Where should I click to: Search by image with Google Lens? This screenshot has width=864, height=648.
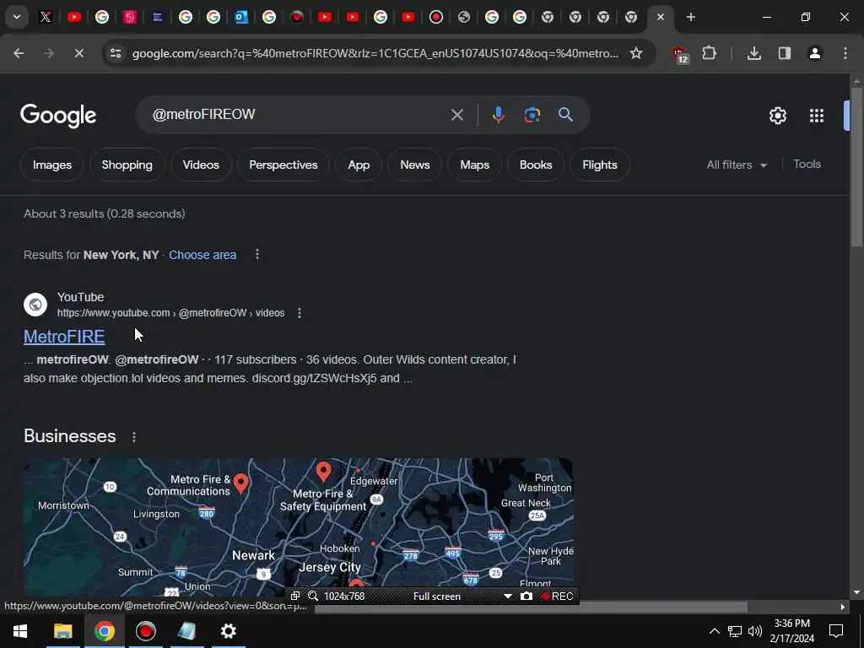[x=532, y=115]
